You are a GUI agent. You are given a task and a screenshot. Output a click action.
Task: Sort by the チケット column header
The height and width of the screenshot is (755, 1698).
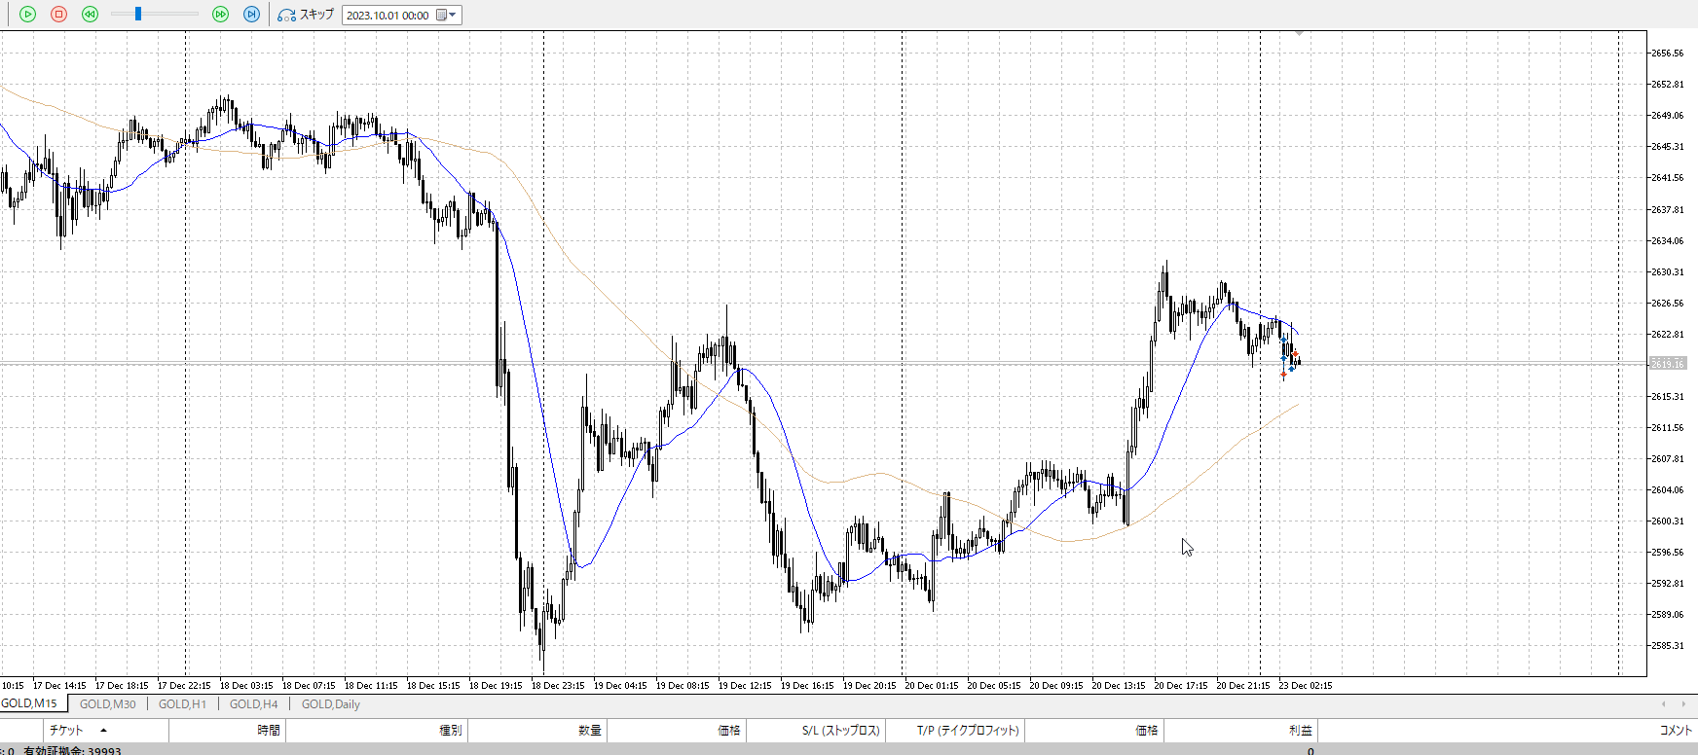pos(66,731)
